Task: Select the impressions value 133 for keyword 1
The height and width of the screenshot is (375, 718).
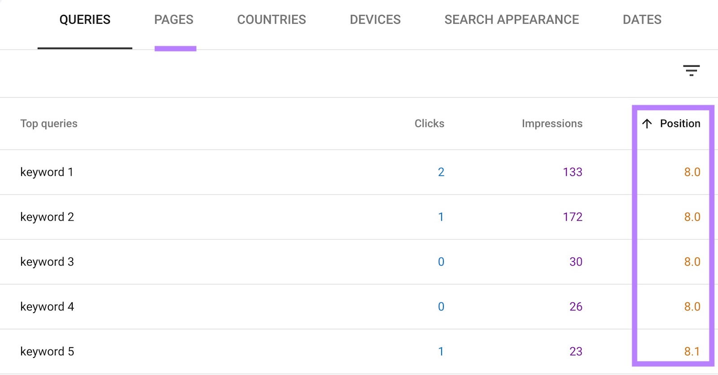Action: pos(572,172)
